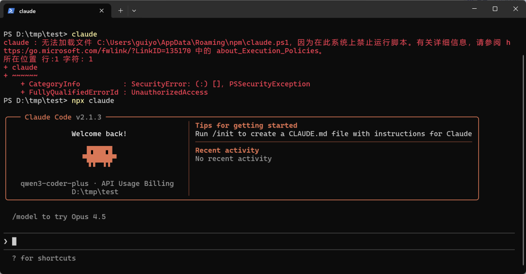This screenshot has height=274, width=526.
Task: Click the "UnauthorizedAccess" error id
Action: click(x=169, y=92)
